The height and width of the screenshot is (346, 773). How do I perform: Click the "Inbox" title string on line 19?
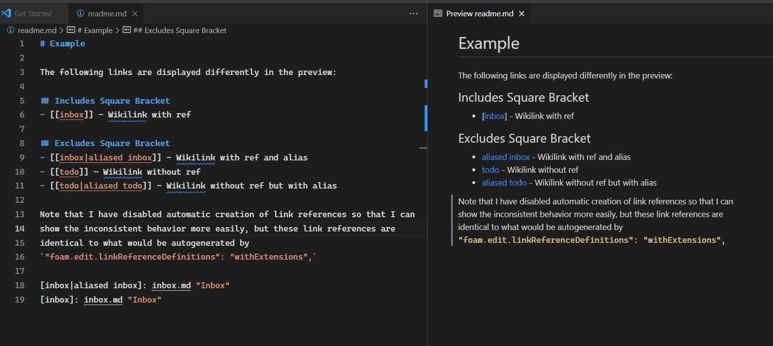pyautogui.click(x=144, y=300)
